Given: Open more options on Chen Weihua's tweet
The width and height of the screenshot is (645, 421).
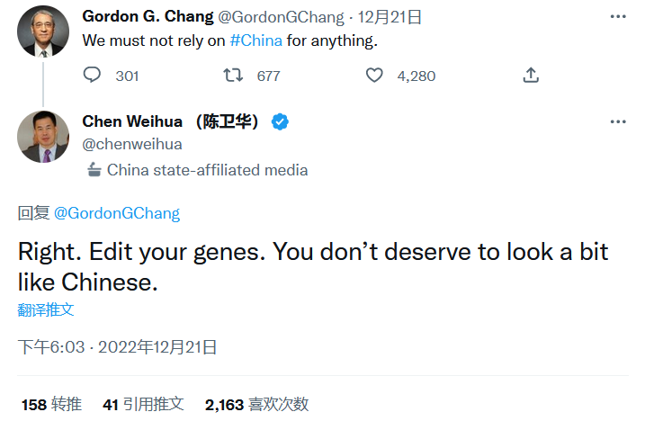Looking at the screenshot, I should [x=617, y=121].
